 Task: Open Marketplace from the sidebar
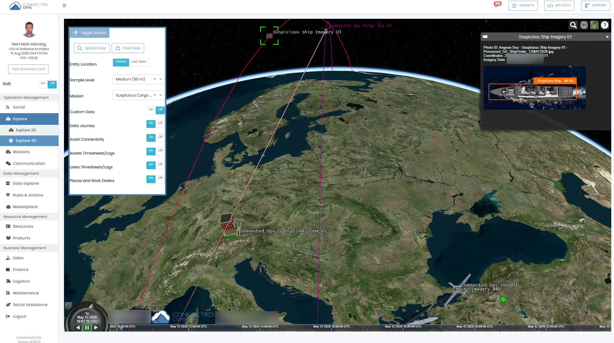29,207
